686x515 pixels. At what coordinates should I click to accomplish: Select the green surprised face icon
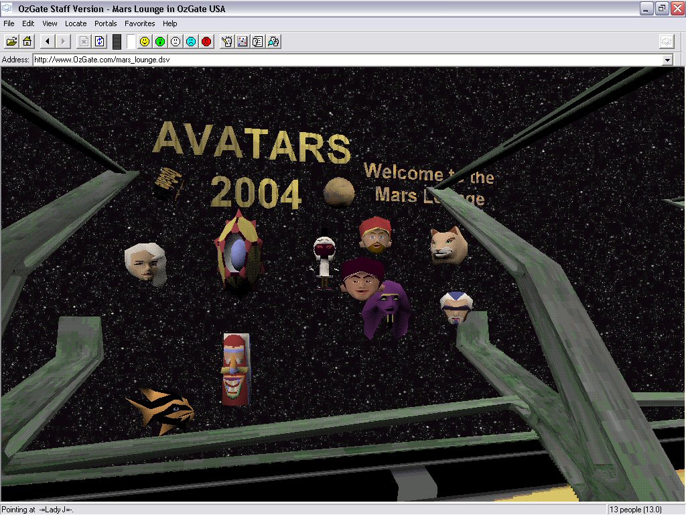coord(160,42)
